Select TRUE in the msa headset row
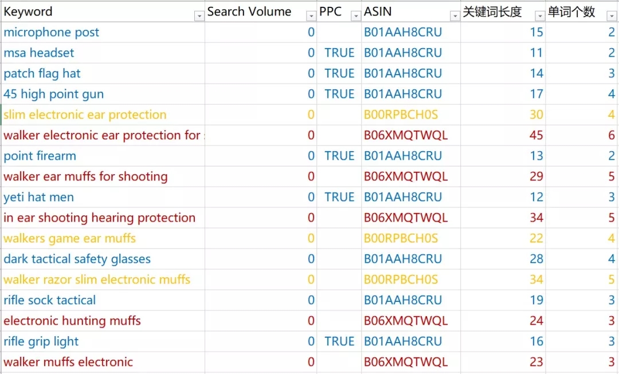 pyautogui.click(x=339, y=53)
